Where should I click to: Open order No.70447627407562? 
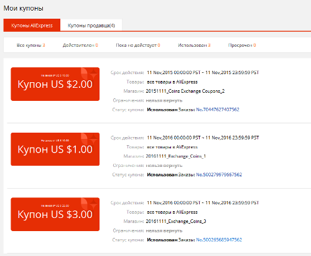218,110
